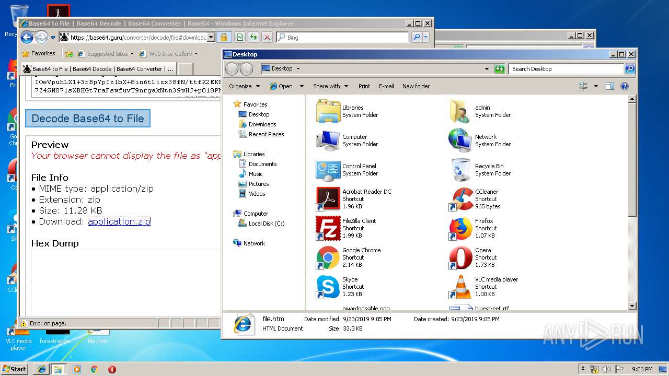Image resolution: width=669 pixels, height=376 pixels.
Task: Select the Computer system folder icon
Action: coord(328,140)
